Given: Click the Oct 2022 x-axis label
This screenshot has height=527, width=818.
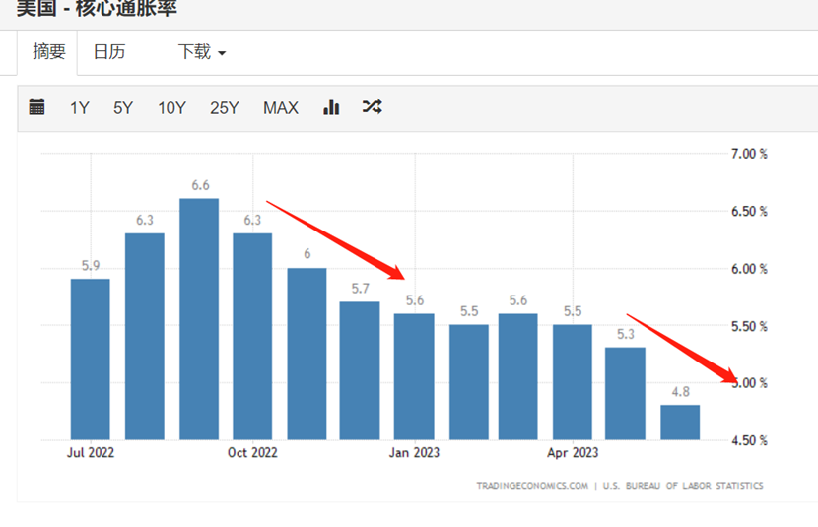Looking at the screenshot, I should (x=252, y=453).
